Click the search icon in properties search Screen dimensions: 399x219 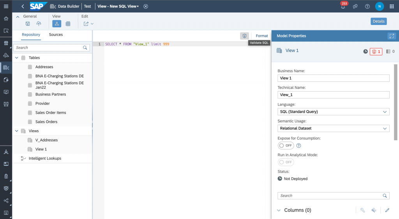[x=385, y=196]
